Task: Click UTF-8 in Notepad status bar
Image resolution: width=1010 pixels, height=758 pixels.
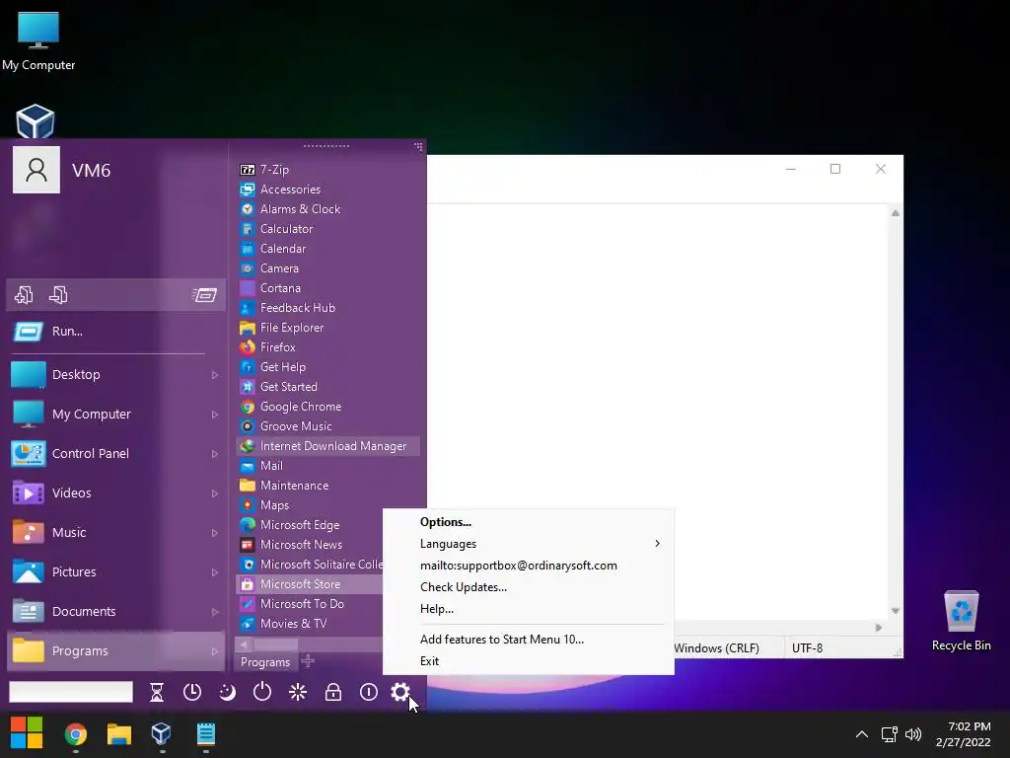Action: click(807, 648)
